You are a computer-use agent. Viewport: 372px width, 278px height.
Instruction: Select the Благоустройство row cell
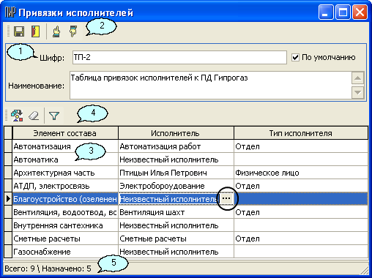pyautogui.click(x=65, y=199)
